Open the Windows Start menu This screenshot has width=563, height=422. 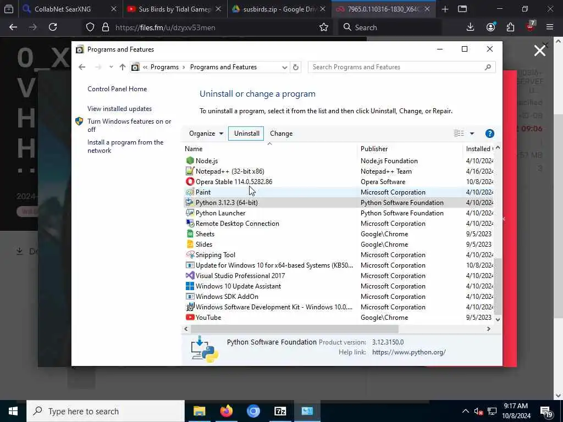(13, 411)
